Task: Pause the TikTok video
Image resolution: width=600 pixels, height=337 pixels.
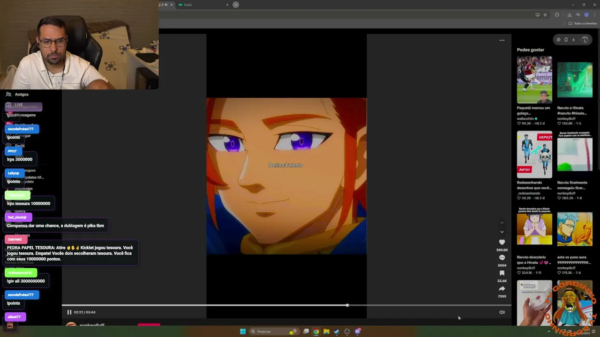Action: 69,312
